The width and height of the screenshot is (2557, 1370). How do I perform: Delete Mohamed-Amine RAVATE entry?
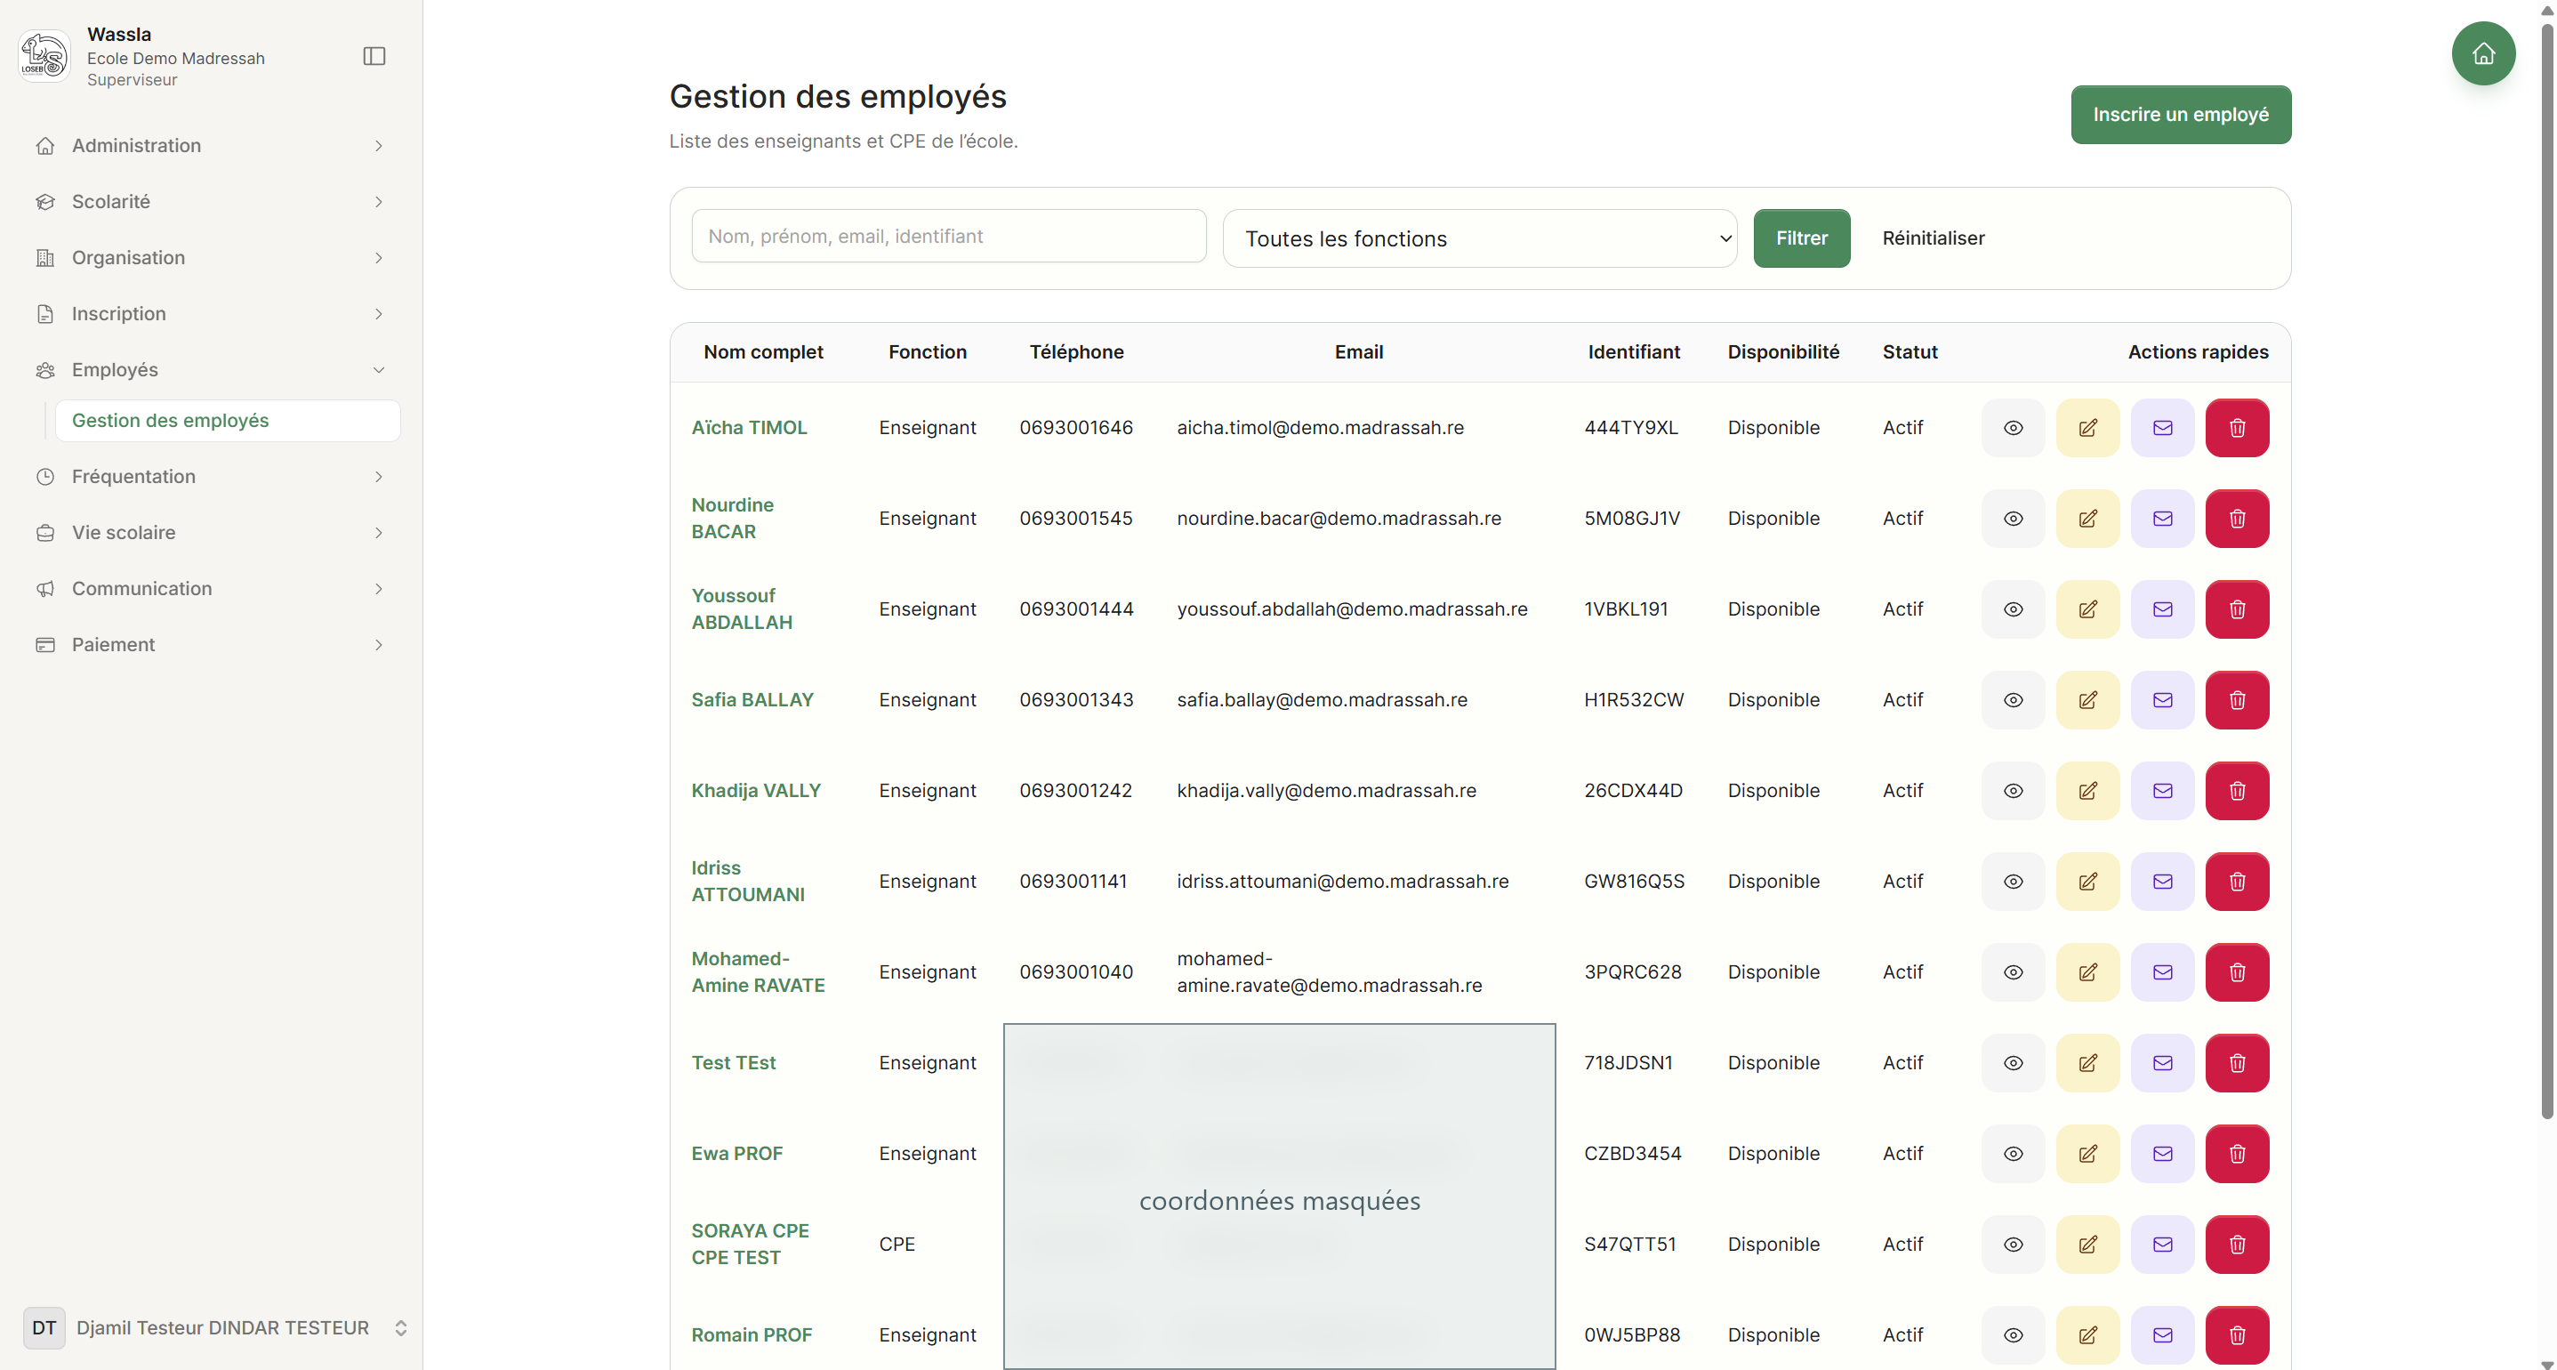(2237, 972)
